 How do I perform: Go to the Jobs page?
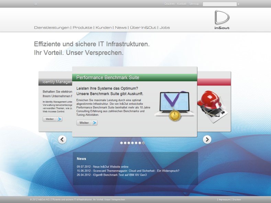pos(165,28)
